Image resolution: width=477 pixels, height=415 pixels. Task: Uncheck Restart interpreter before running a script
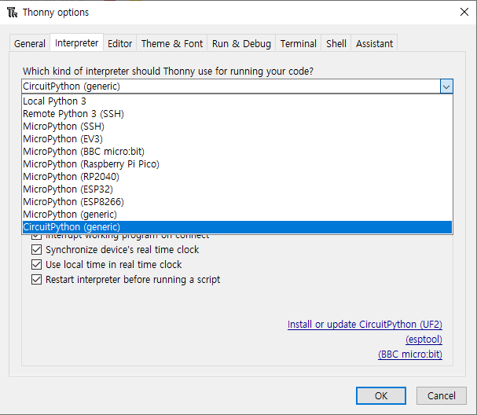click(126, 280)
